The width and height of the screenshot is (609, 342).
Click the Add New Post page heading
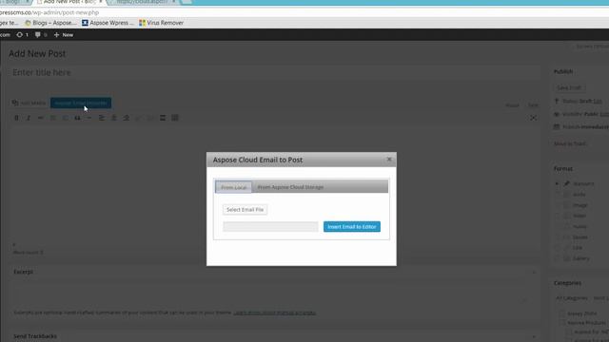coord(37,53)
